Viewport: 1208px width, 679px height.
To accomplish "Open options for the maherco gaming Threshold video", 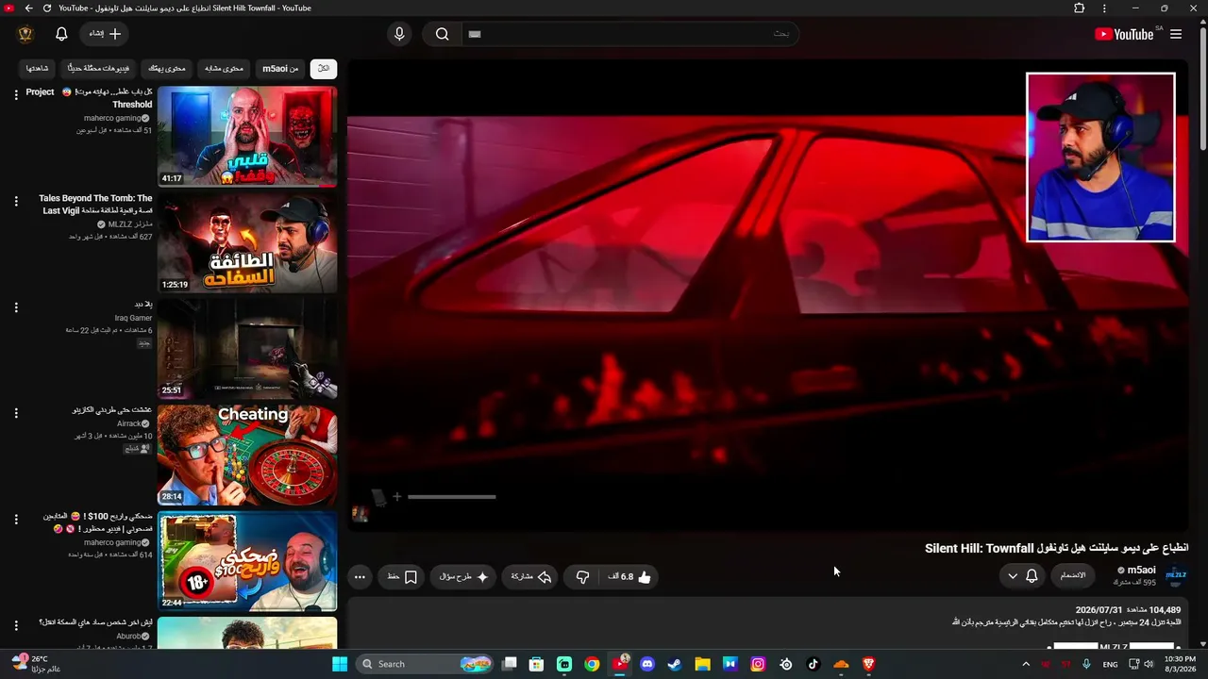I will 16,94.
